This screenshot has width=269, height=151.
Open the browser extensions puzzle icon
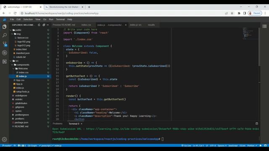click(239, 13)
